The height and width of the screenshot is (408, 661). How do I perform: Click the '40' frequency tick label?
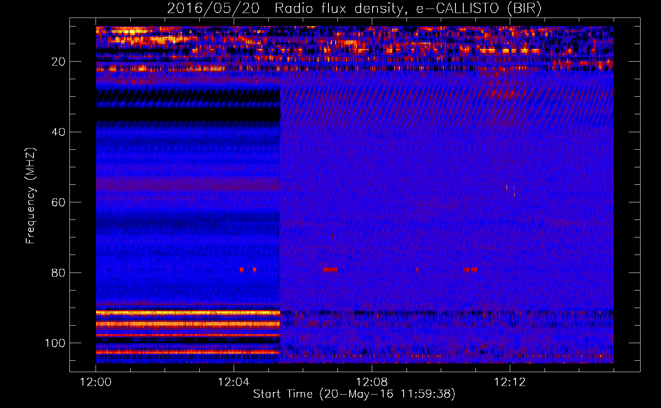click(59, 132)
